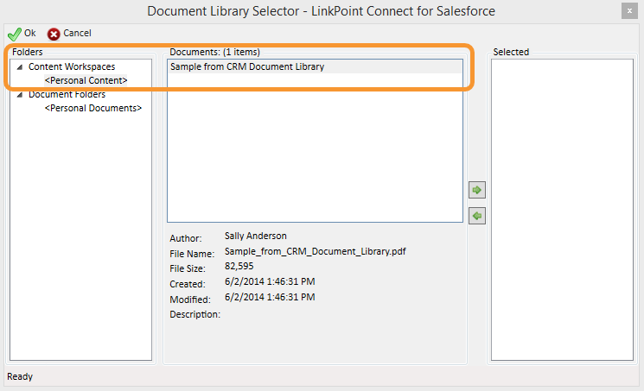Add document with green right arrow

477,190
